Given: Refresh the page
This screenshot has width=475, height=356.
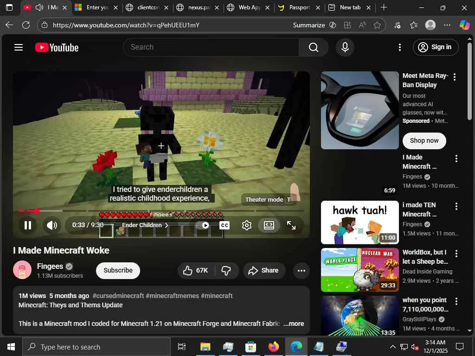Looking at the screenshot, I should [26, 25].
